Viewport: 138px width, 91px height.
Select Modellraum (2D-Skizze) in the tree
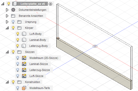(x=44, y=58)
